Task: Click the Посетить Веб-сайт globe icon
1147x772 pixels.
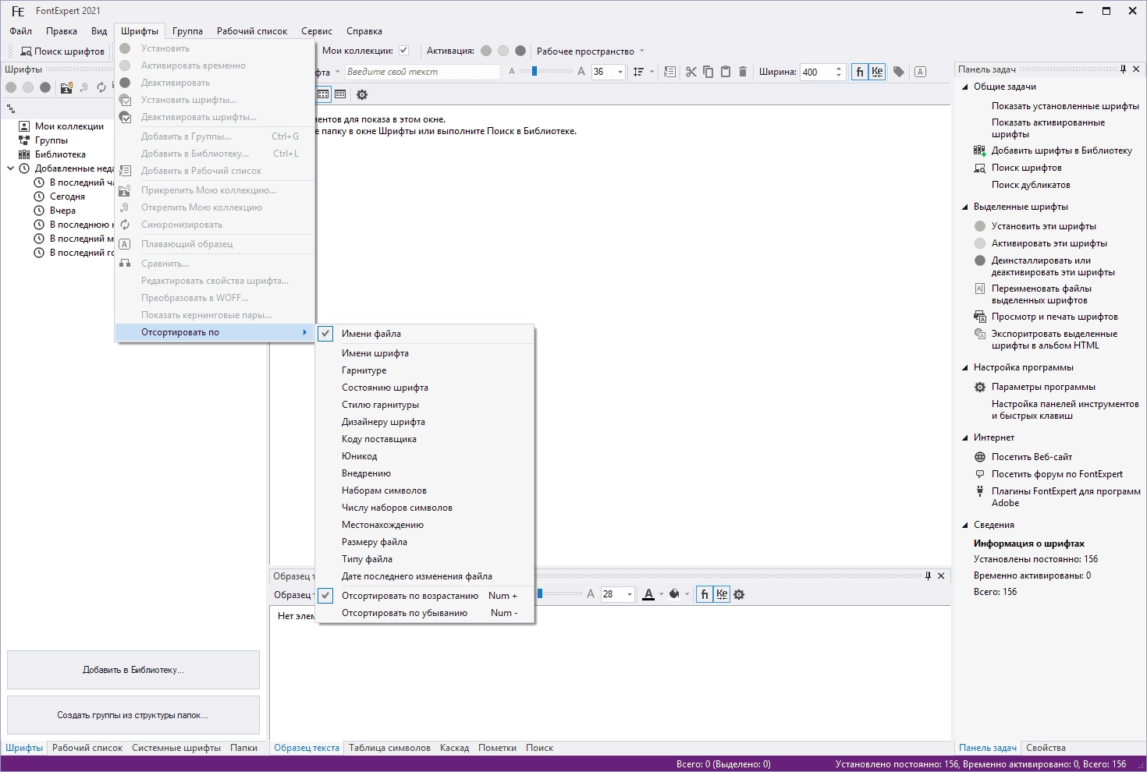Action: tap(980, 457)
